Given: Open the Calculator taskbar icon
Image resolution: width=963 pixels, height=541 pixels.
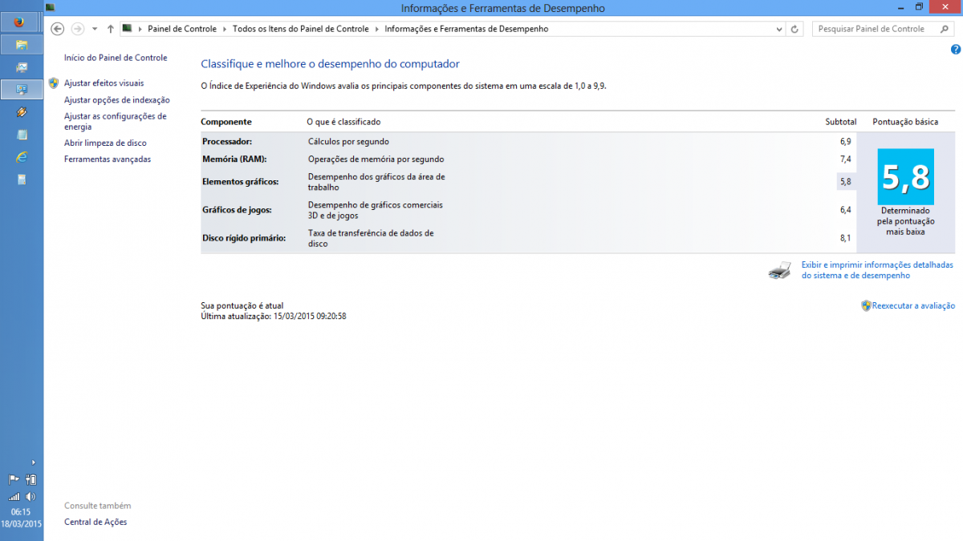Looking at the screenshot, I should pos(22,180).
